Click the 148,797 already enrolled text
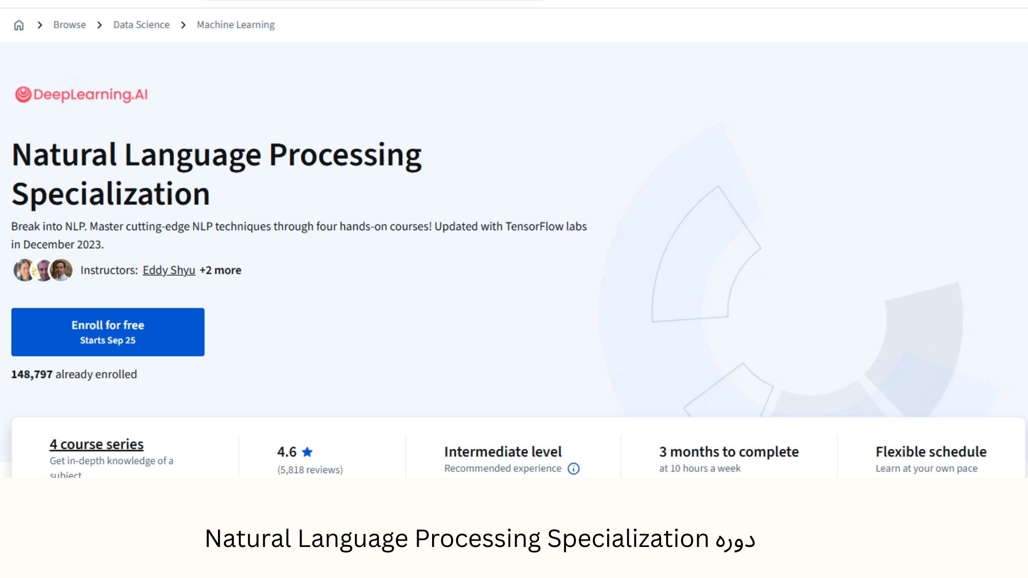Viewport: 1028px width, 578px height. (74, 374)
